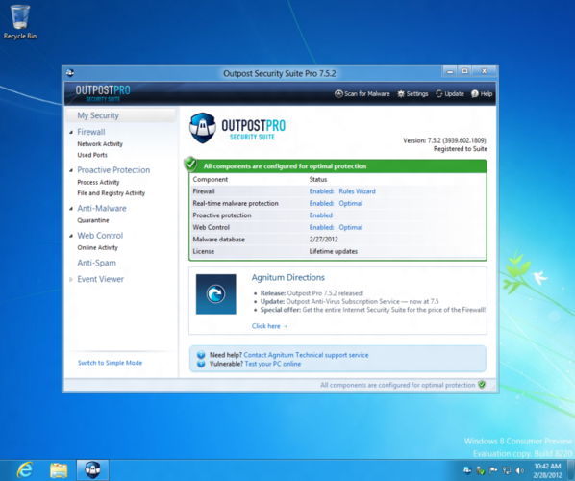575x481 pixels.
Task: Open File and Registry Activity
Action: [112, 193]
